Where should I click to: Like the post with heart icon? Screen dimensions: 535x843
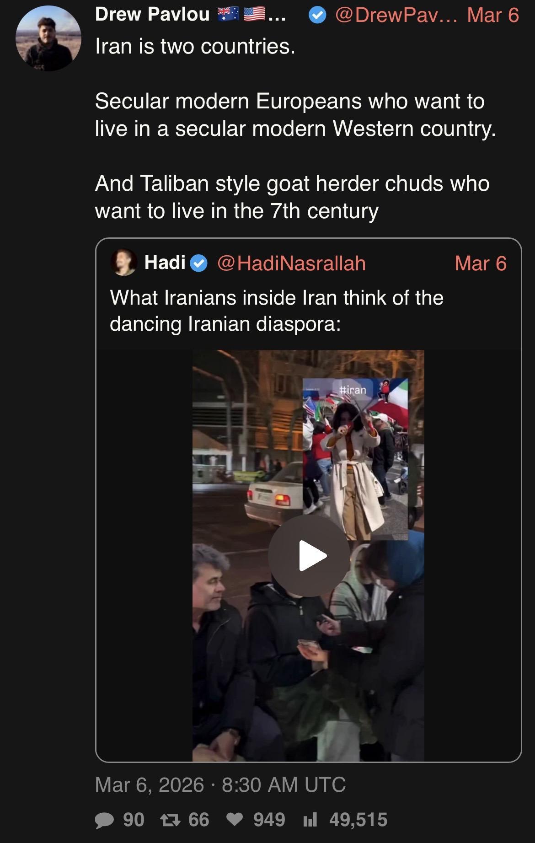tap(235, 820)
